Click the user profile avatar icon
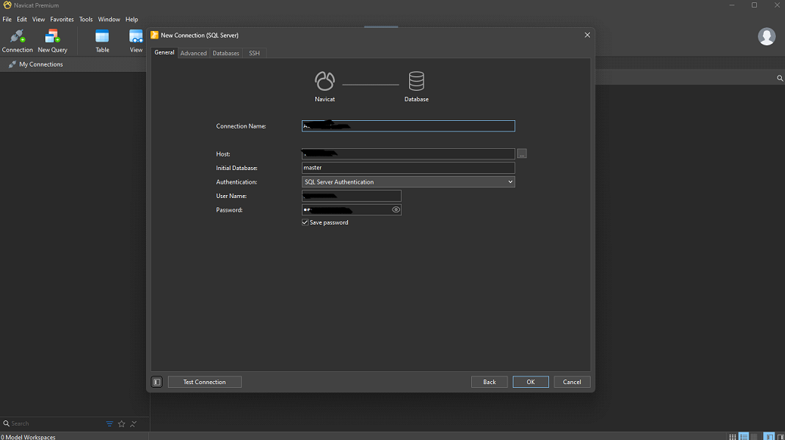Viewport: 785px width, 440px height. (766, 36)
